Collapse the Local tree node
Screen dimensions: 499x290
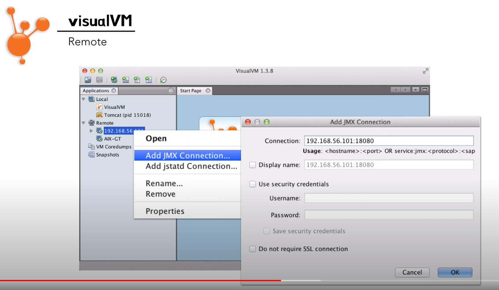coord(84,99)
